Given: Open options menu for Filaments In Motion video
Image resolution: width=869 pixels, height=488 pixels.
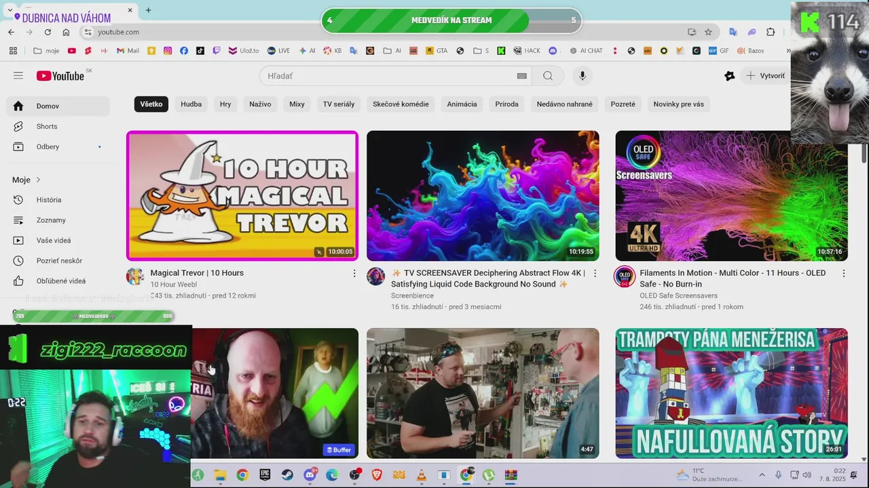Looking at the screenshot, I should pyautogui.click(x=844, y=274).
